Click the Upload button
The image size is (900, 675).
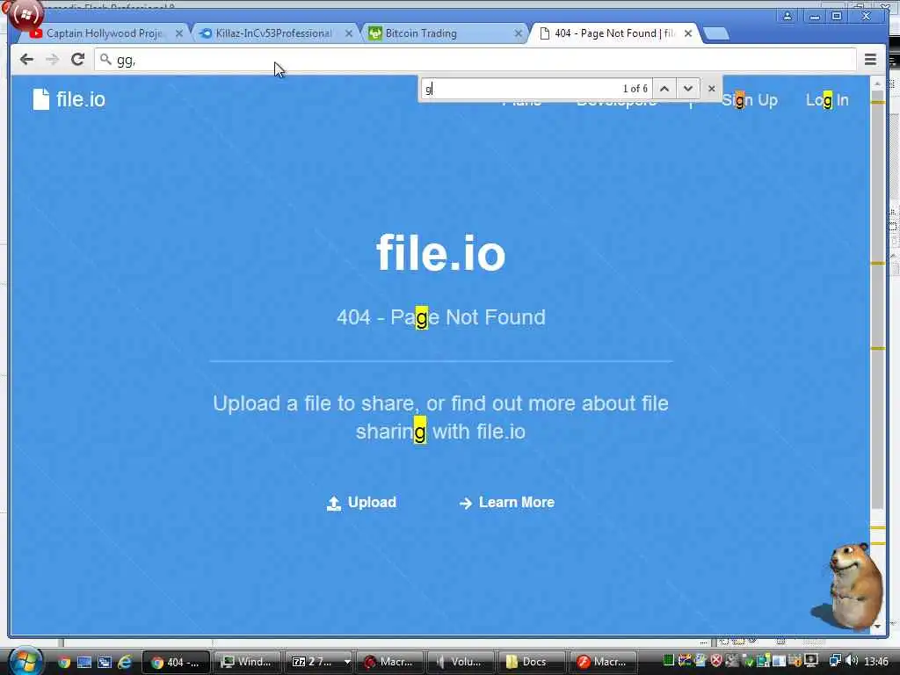pyautogui.click(x=361, y=503)
